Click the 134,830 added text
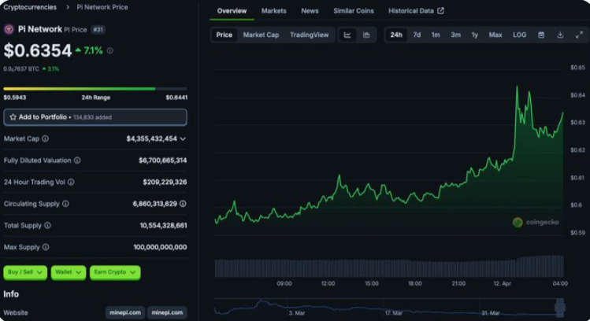Viewport: 590px width, 321px height. [93, 117]
